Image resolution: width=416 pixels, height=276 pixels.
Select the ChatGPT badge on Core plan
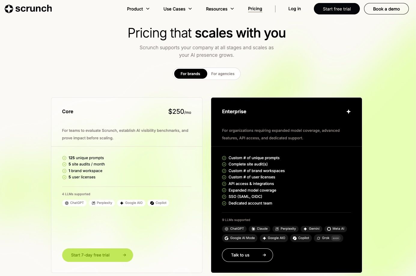pos(74,203)
